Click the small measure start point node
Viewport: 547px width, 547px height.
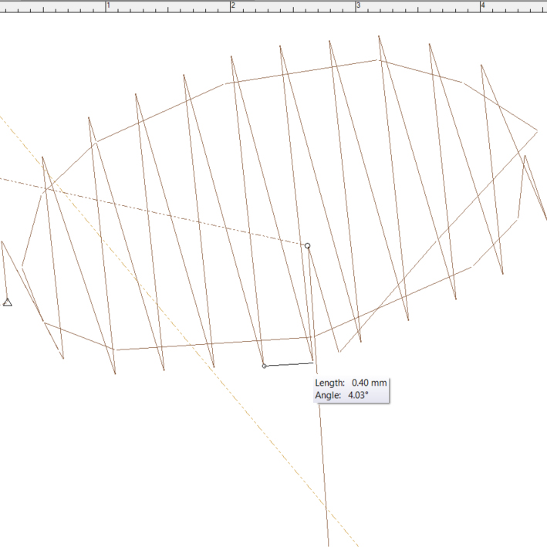[264, 366]
